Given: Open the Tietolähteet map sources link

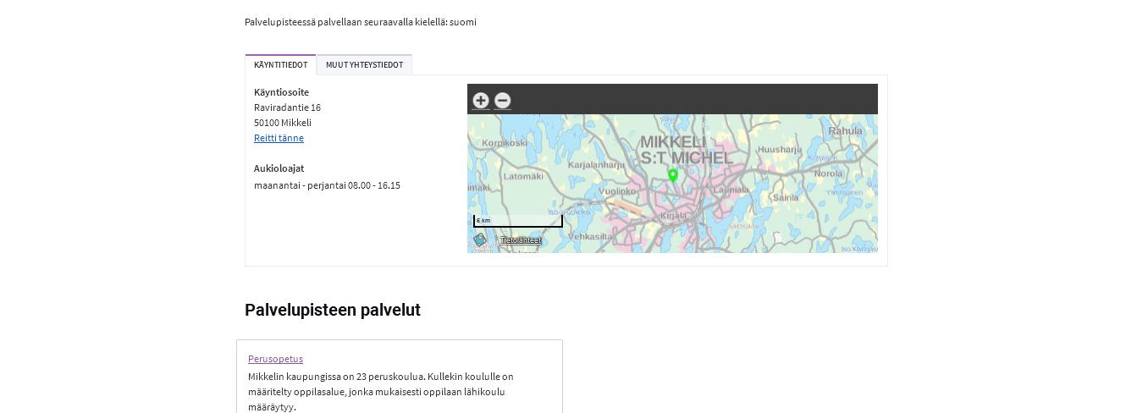Looking at the screenshot, I should point(521,240).
